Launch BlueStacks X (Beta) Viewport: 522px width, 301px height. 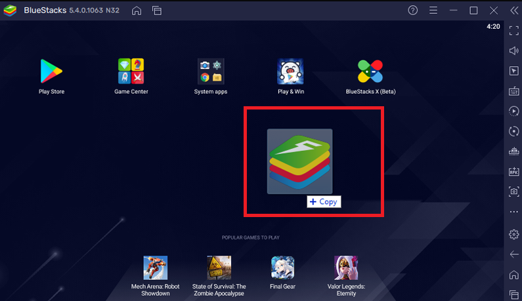[x=370, y=71]
